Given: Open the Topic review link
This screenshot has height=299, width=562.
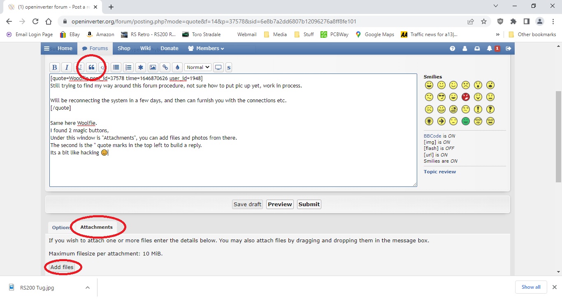Looking at the screenshot, I should [439, 172].
